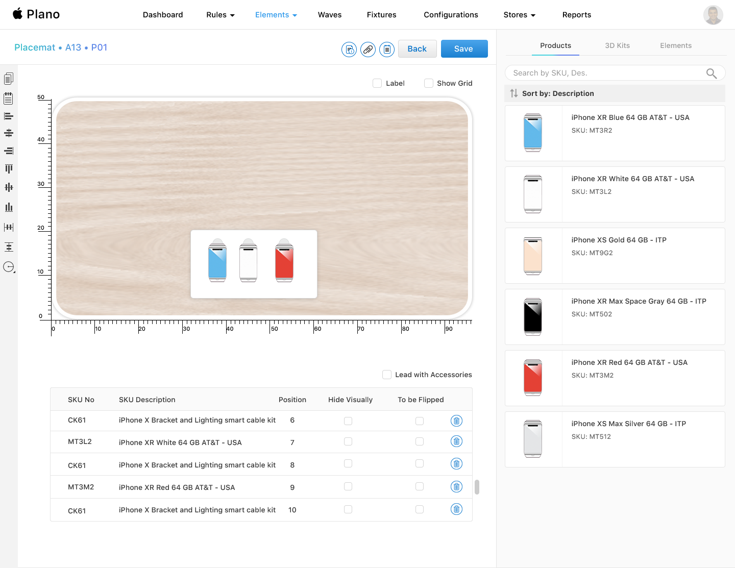The height and width of the screenshot is (568, 735).
Task: Click the rotate circle tool in left toolbar
Action: click(x=9, y=267)
